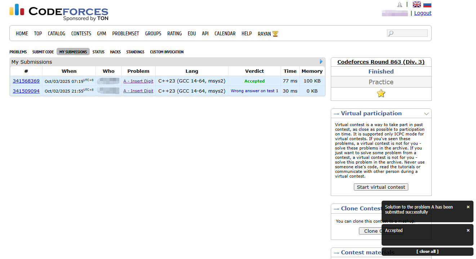Open the RATING menu item
The image size is (476, 259).
click(174, 34)
